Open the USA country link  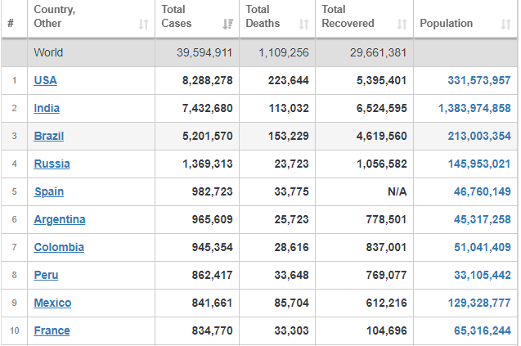46,80
